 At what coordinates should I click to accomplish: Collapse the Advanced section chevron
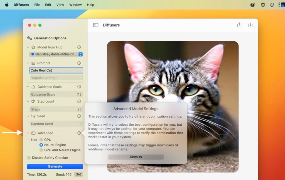point(28,133)
